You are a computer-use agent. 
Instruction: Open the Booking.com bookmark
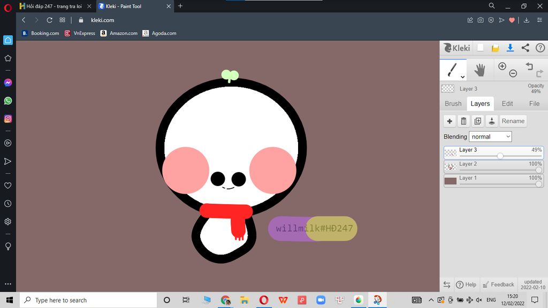[41, 33]
